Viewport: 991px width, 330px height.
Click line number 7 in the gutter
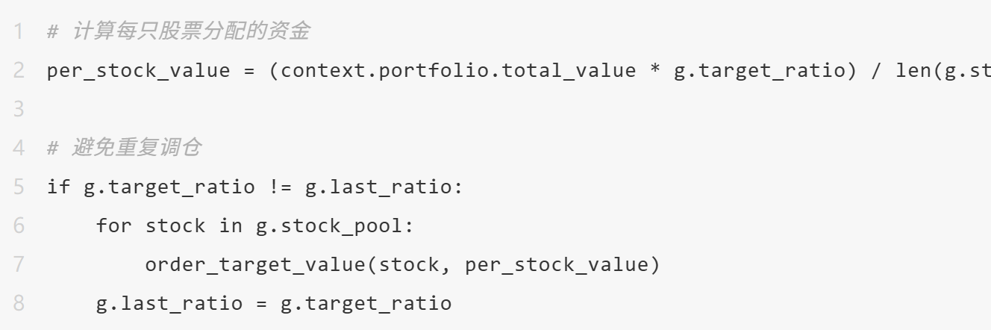pyautogui.click(x=18, y=264)
